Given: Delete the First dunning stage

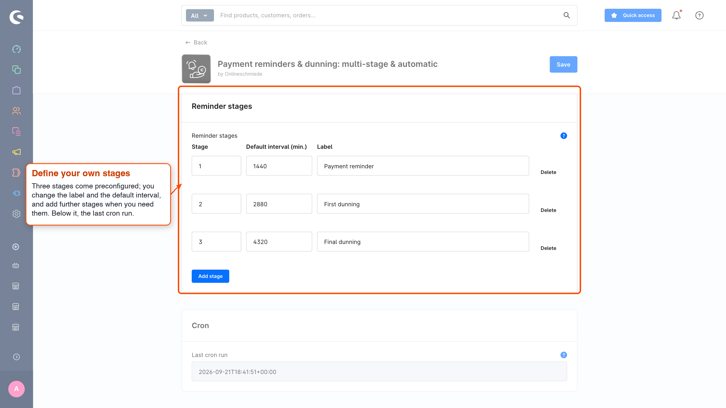Looking at the screenshot, I should pyautogui.click(x=548, y=210).
